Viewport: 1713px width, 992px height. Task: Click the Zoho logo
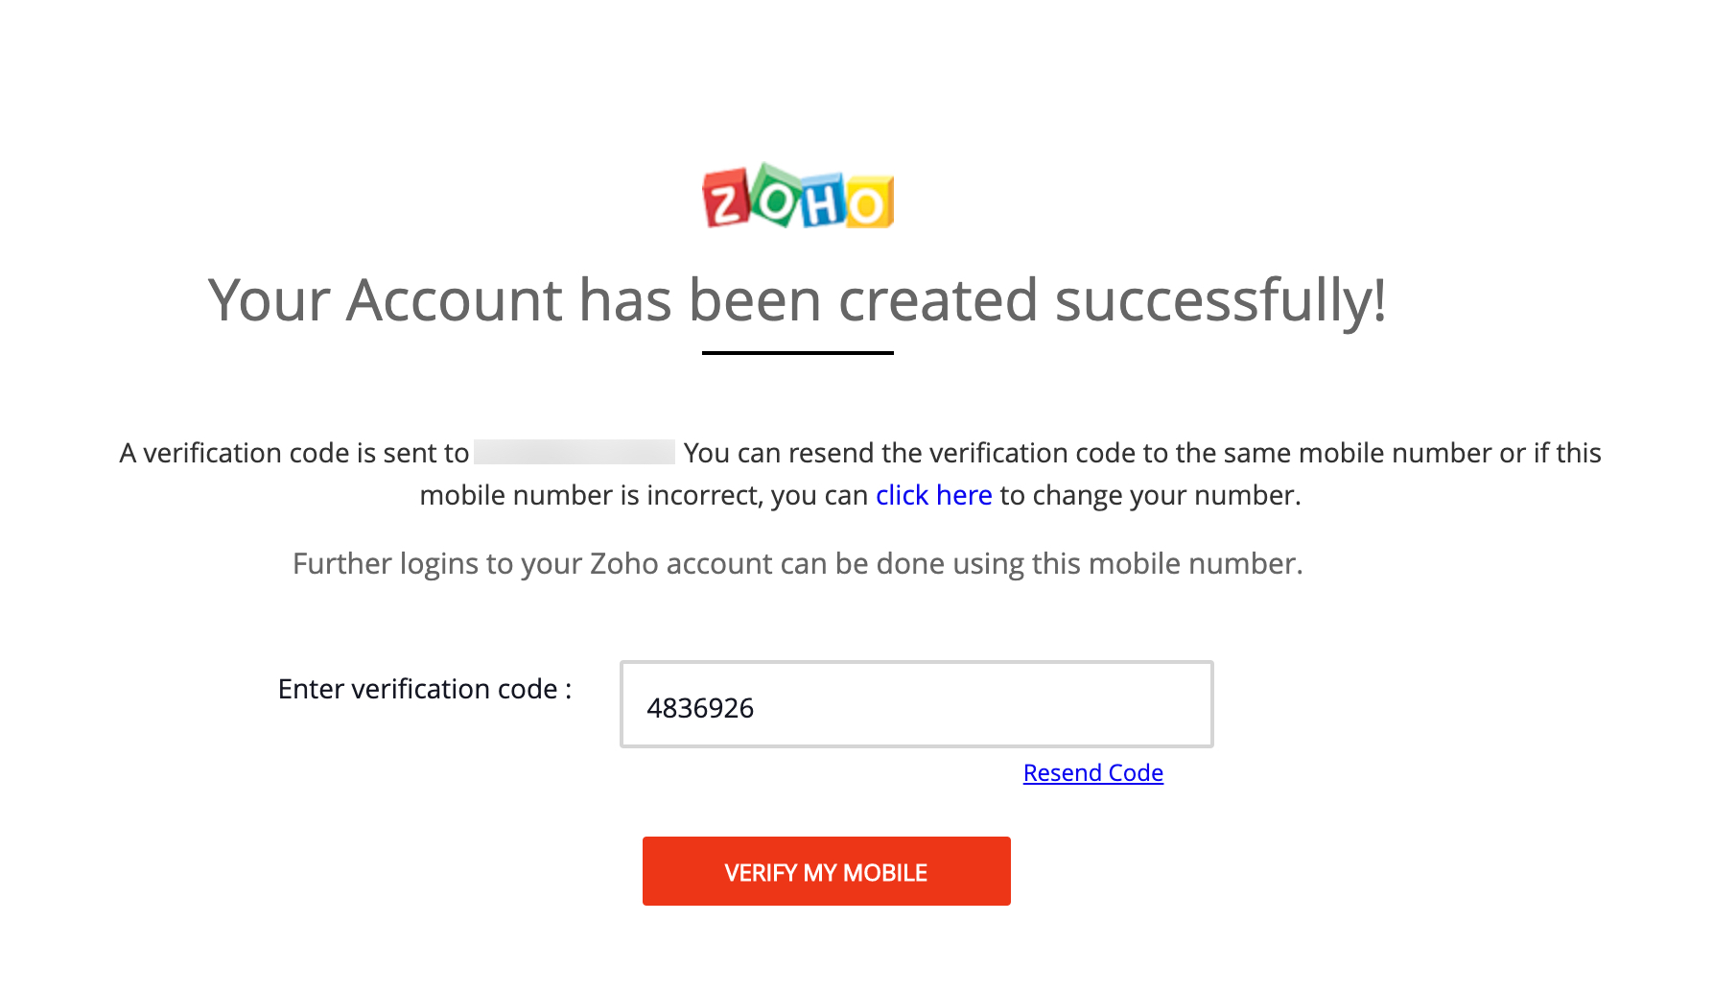(798, 197)
